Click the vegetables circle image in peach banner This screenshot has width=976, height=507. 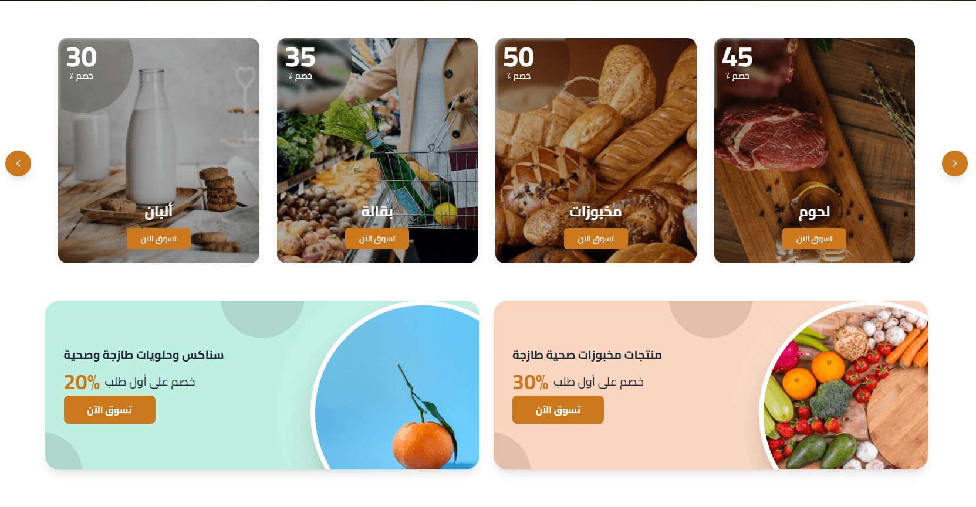[x=845, y=387]
